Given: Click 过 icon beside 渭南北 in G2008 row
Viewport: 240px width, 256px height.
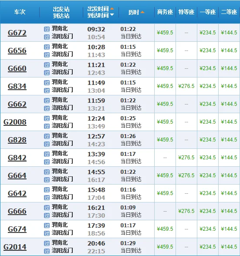Looking at the screenshot, I should click(x=47, y=118).
